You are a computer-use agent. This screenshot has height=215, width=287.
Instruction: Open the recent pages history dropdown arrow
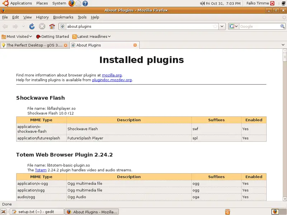click(24, 27)
